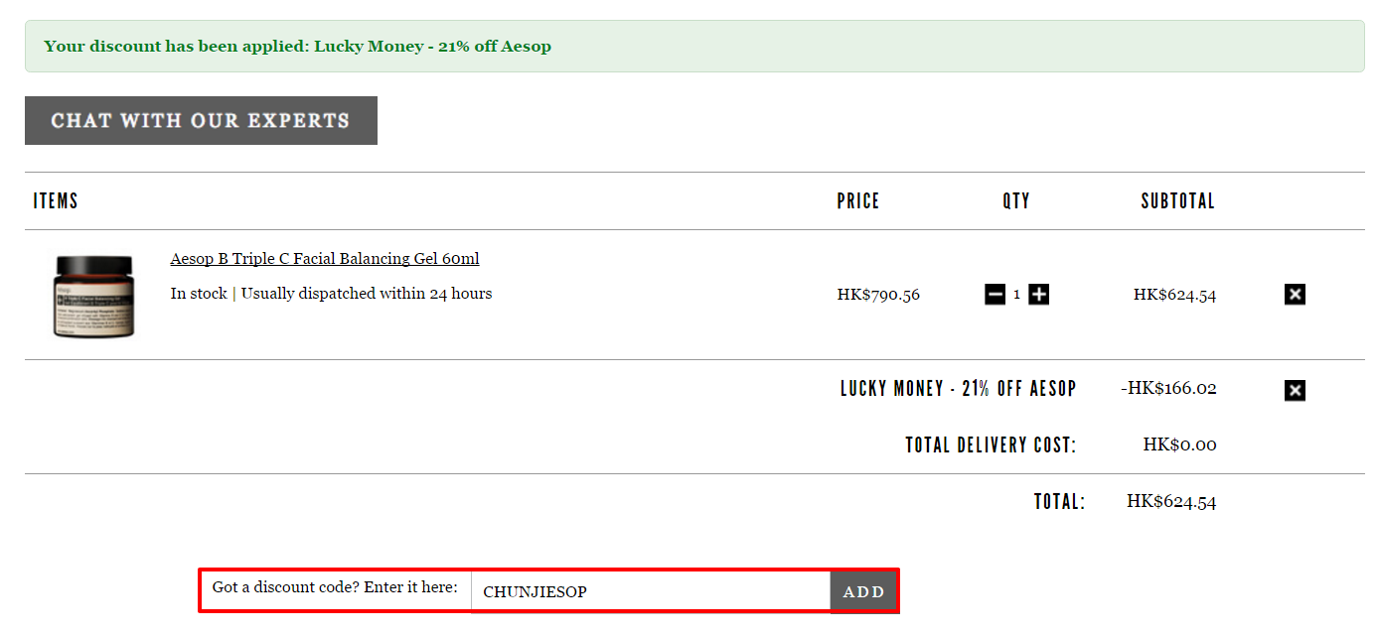This screenshot has height=635, width=1379.
Task: Select the HK$790.56 item price
Action: point(878,295)
